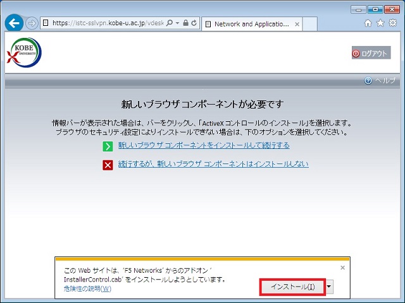Image resolution: width=405 pixels, height=303 pixels.
Task: Open the Home icon
Action: tap(368, 23)
